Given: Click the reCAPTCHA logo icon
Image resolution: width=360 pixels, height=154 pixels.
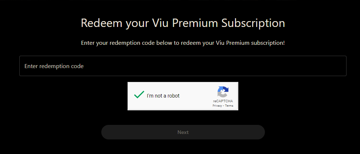Looking at the screenshot, I should [x=223, y=92].
